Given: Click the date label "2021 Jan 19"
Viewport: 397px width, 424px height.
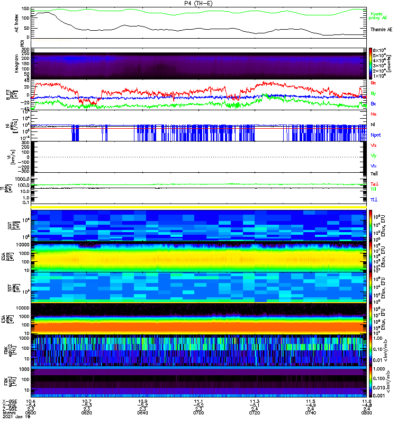Looking at the screenshot, I should click(x=16, y=417).
